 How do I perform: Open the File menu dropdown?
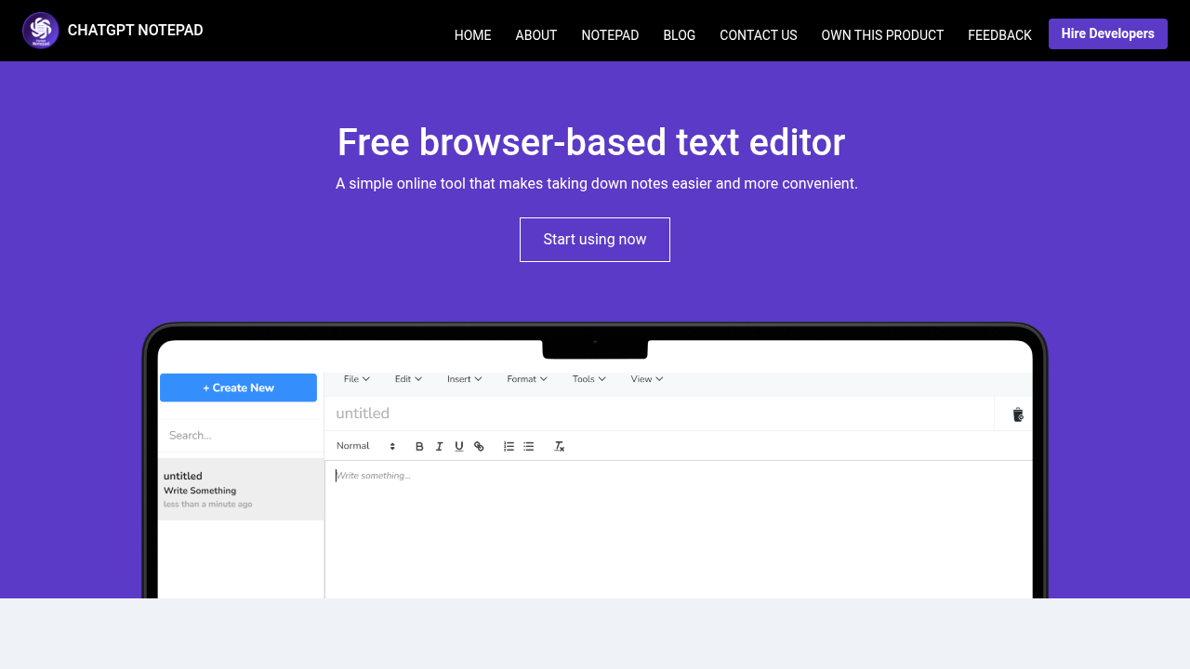(357, 379)
